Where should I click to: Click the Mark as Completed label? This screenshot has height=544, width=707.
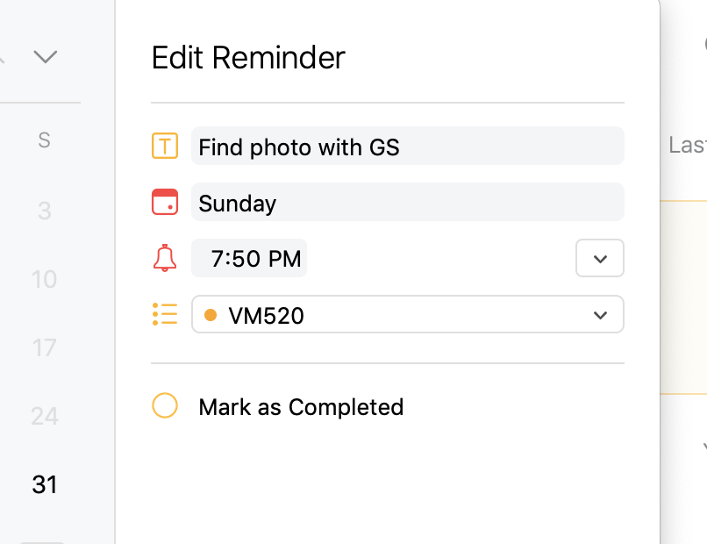pyautogui.click(x=301, y=407)
